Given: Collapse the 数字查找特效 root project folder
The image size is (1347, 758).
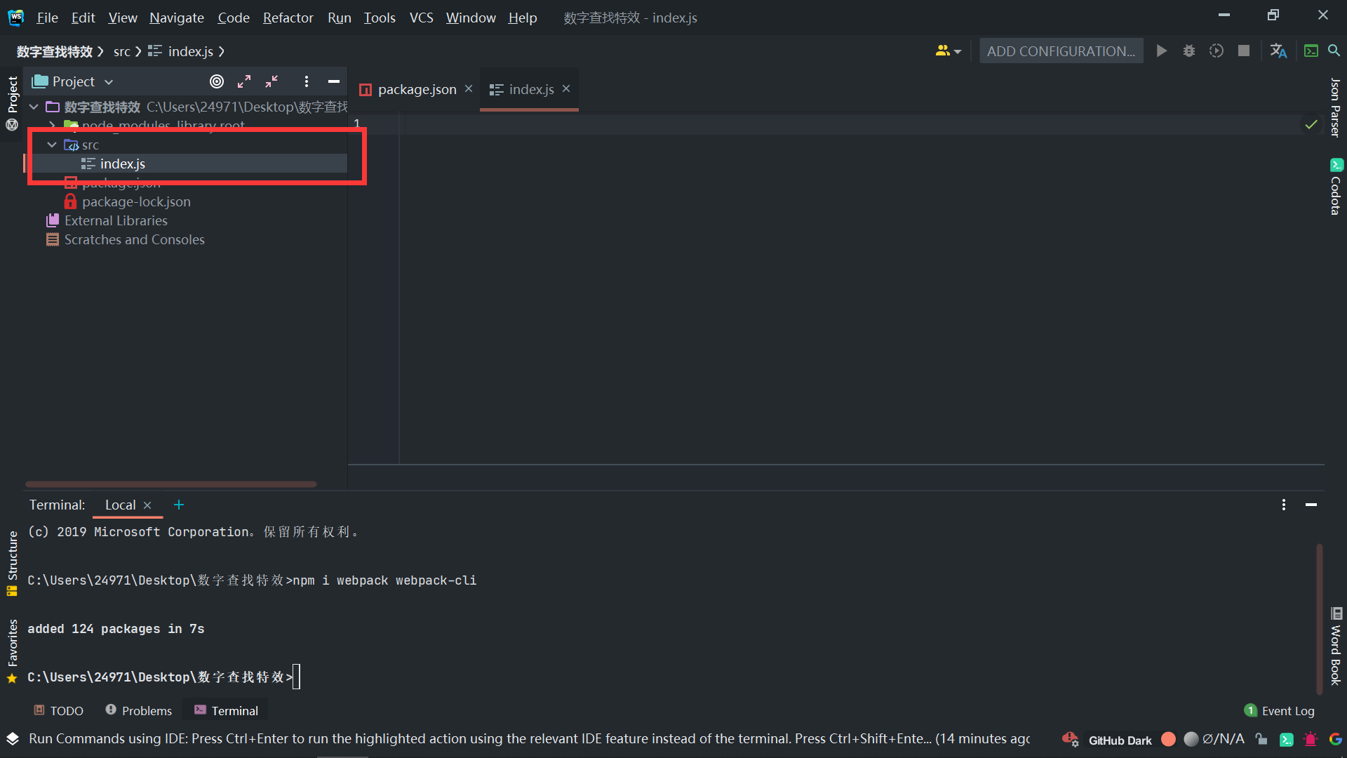Looking at the screenshot, I should click(x=34, y=107).
